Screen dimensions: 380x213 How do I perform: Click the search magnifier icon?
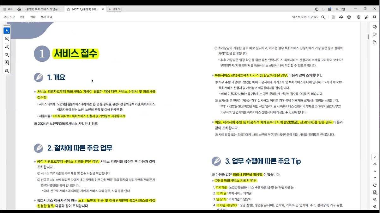323,17
